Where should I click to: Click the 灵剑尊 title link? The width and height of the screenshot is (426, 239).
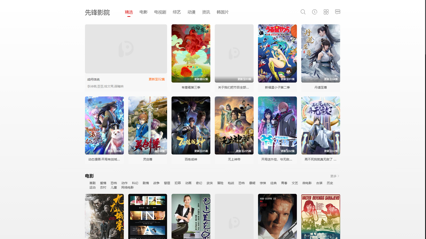tap(148, 159)
